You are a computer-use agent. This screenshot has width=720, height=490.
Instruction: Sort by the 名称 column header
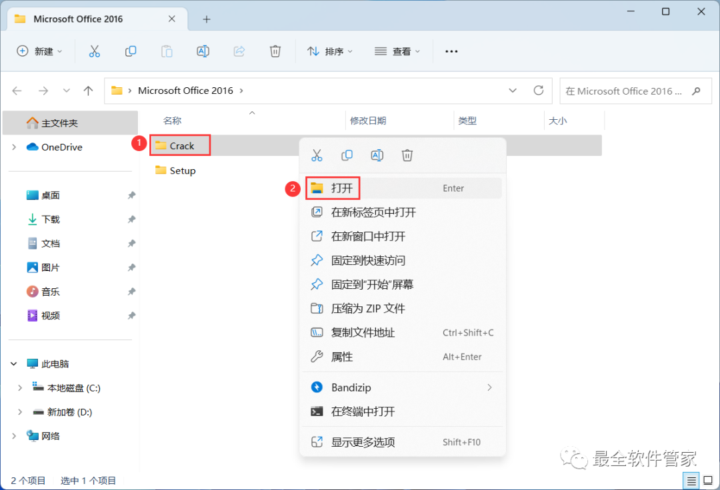tap(172, 121)
